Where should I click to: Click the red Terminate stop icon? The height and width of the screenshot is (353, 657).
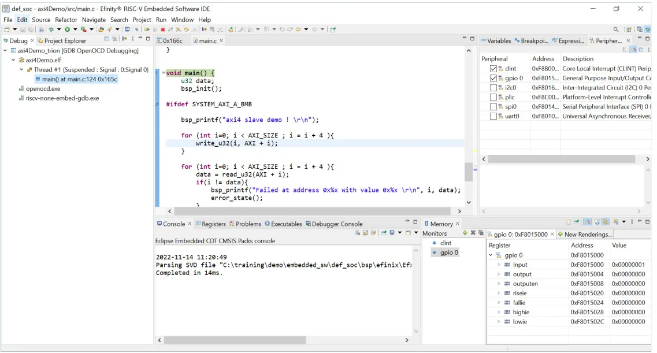(x=162, y=29)
